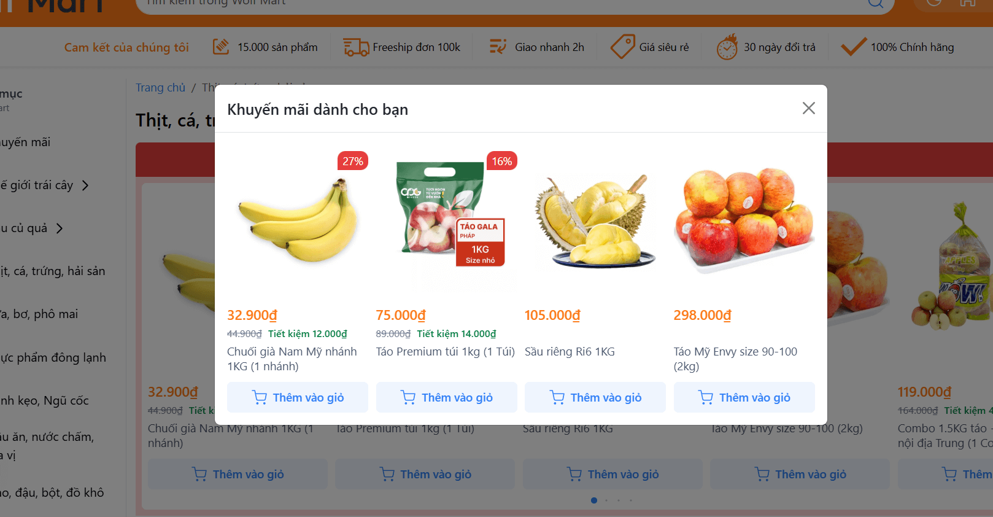Click the 15.000 sản phẩm tag icon

pos(221,47)
